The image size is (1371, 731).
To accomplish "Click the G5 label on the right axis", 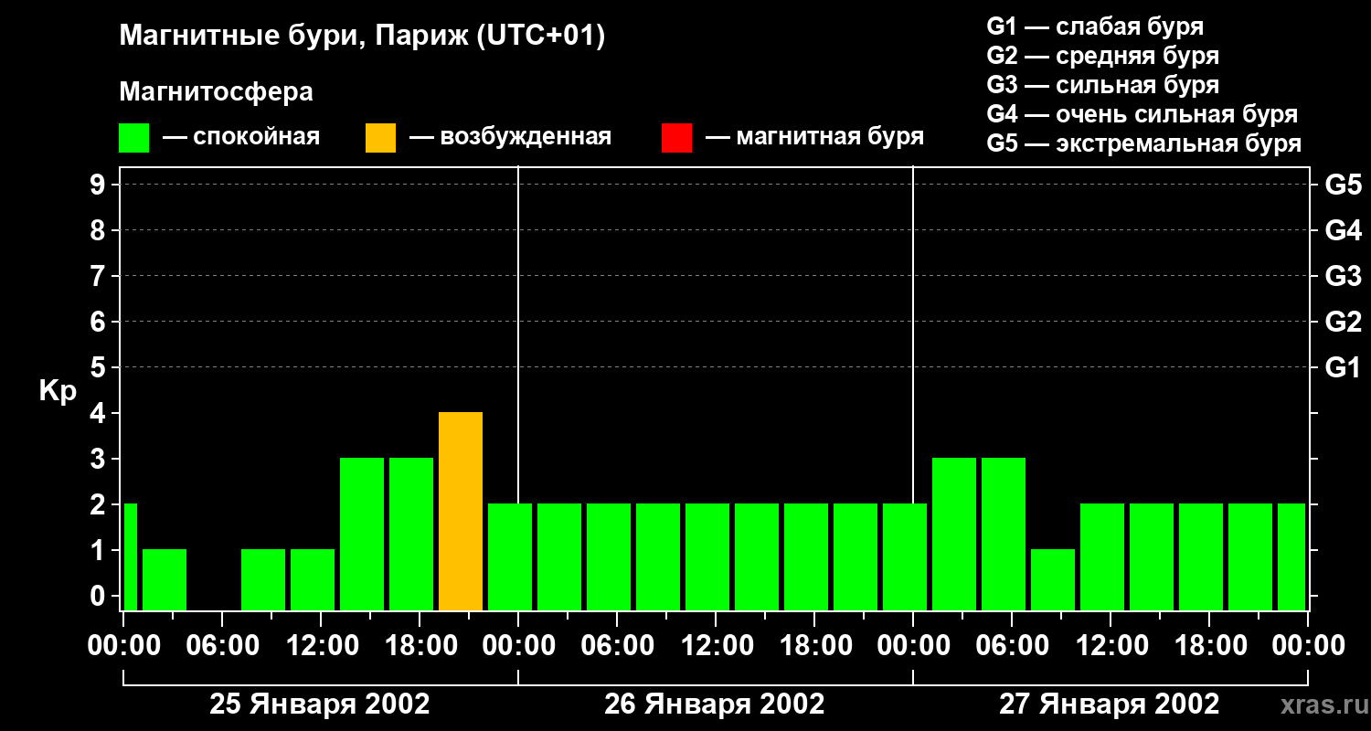I will click(1343, 185).
